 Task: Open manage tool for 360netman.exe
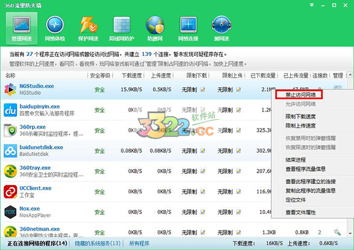point(337,232)
